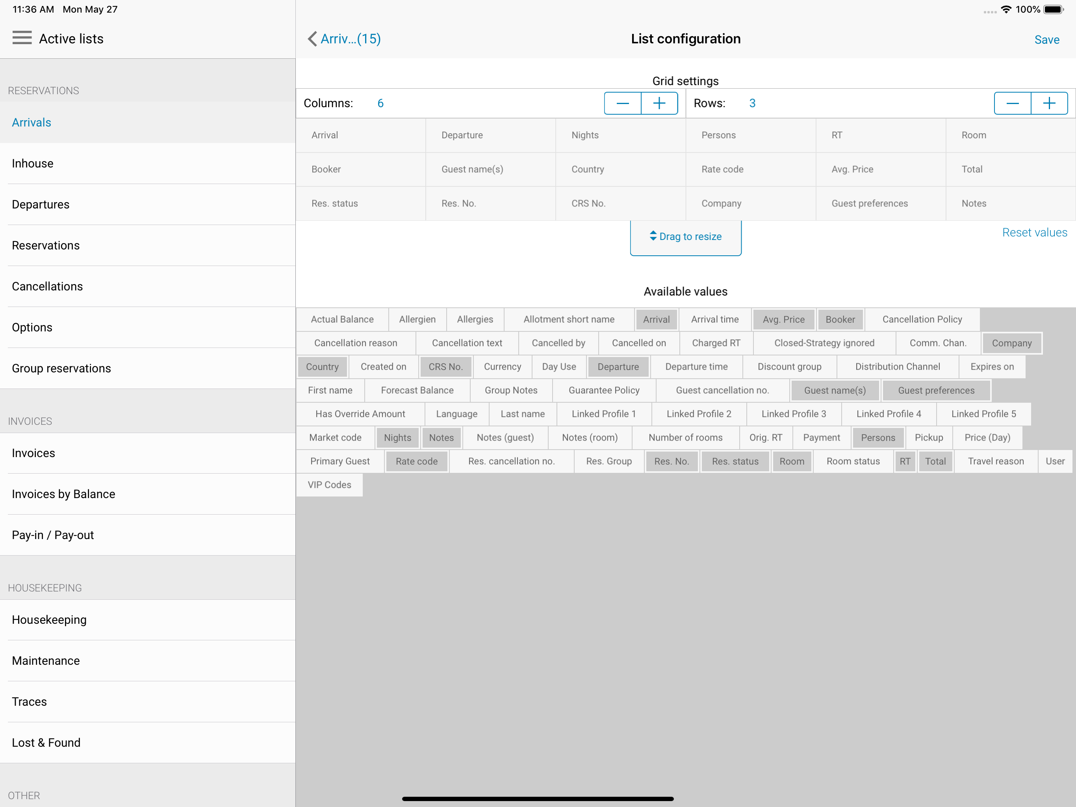
Task: Select Housekeeping in the sidebar
Action: [x=49, y=619]
